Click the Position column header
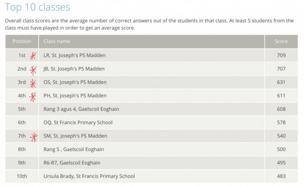The width and height of the screenshot is (304, 186). click(22, 42)
